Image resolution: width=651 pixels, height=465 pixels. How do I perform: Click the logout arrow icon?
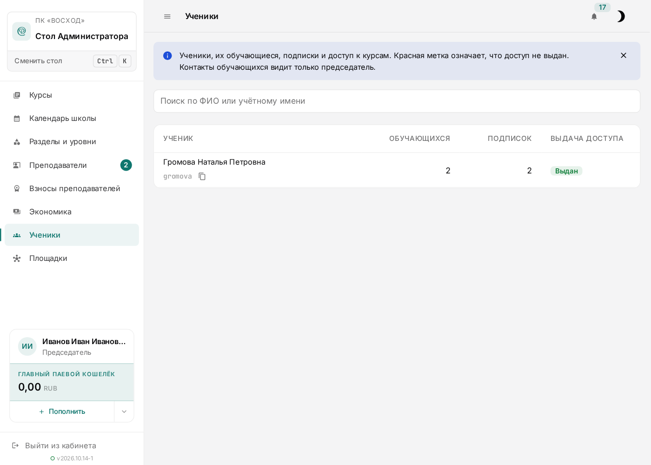15,445
